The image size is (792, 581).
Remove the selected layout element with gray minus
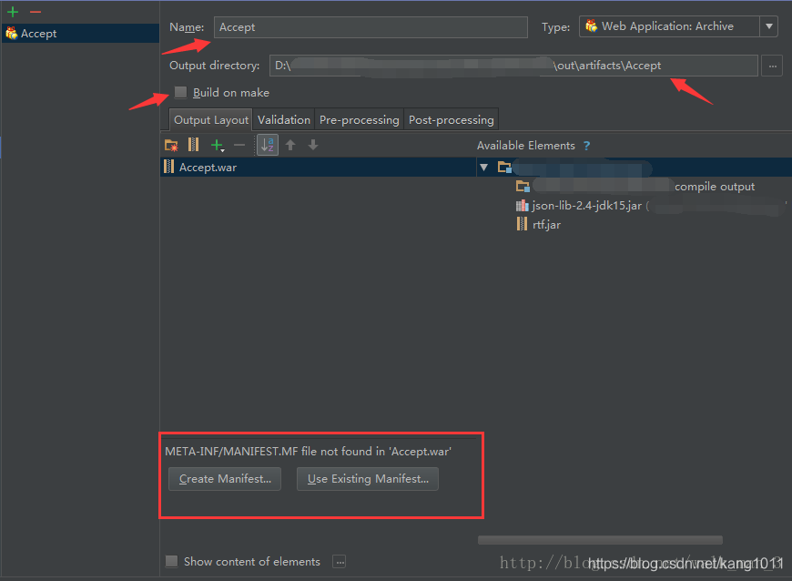[x=239, y=146]
